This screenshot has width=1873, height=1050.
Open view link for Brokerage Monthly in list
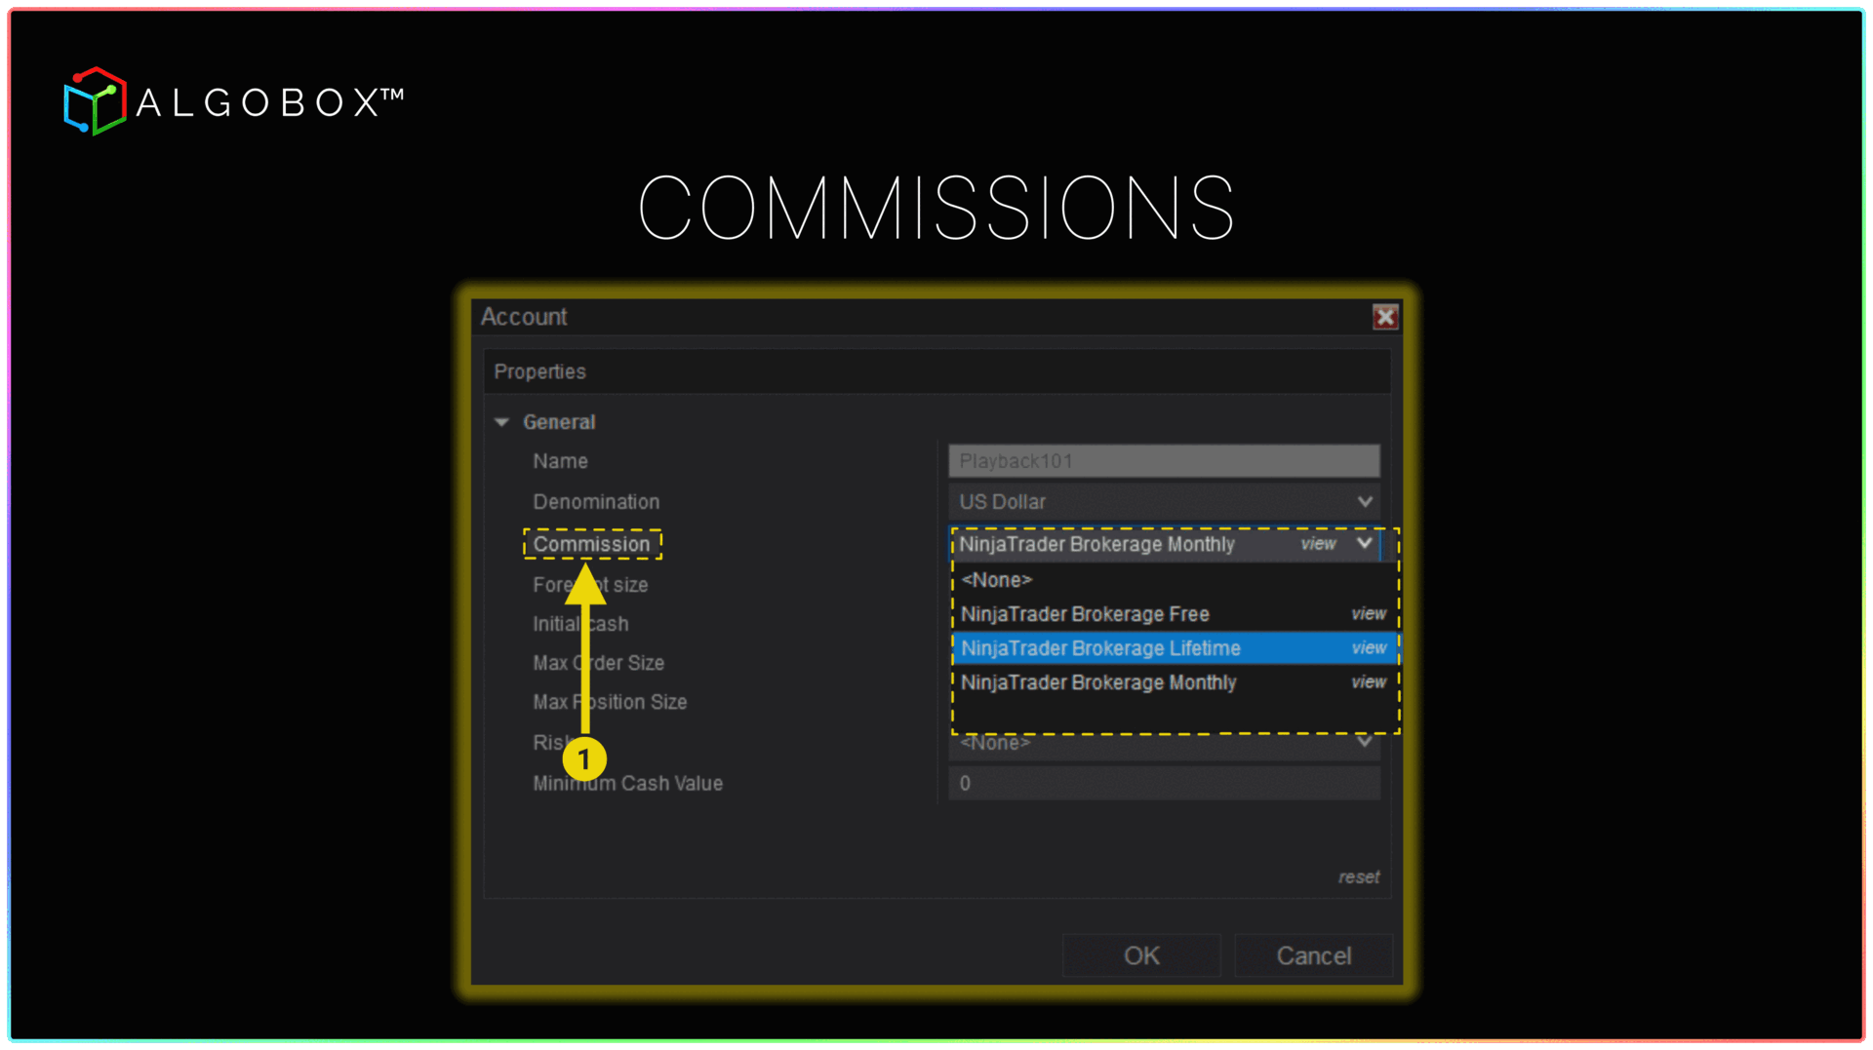1368,682
